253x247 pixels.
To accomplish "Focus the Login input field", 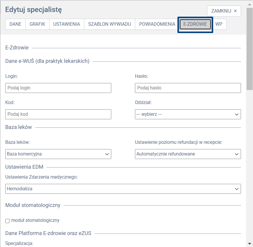I will 58,88.
